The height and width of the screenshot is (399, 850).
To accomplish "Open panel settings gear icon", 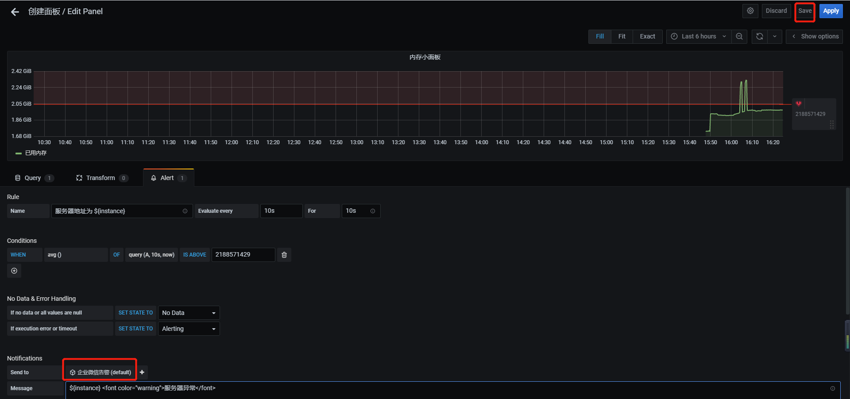I will [750, 11].
